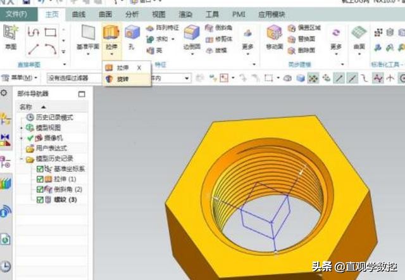Start a sketch with the 草图 tool

[11, 37]
